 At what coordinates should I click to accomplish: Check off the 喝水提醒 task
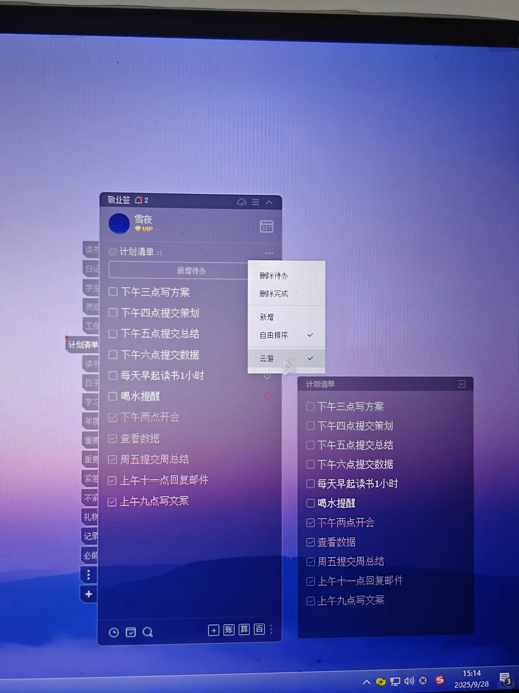113,396
